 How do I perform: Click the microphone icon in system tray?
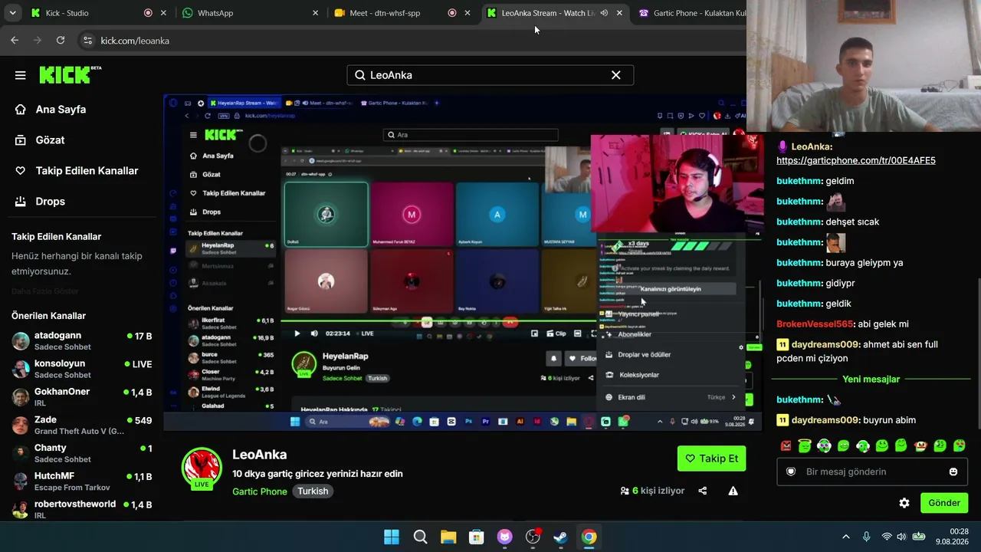click(866, 537)
